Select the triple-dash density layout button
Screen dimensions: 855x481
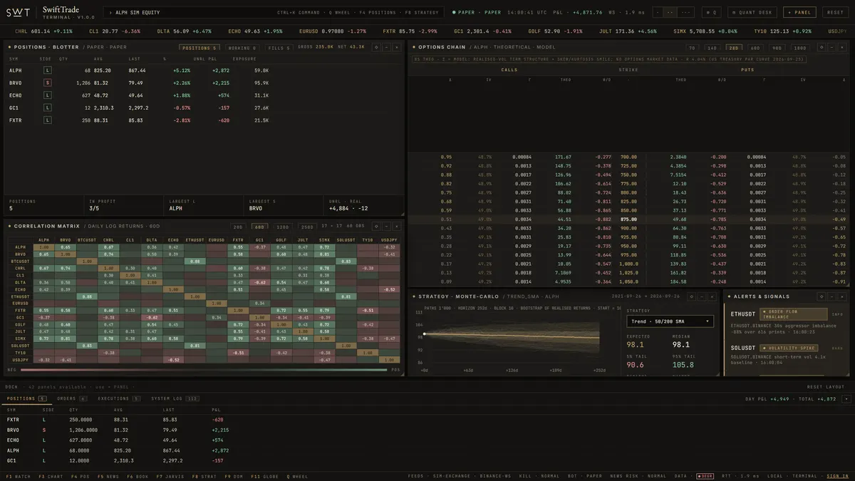click(685, 12)
